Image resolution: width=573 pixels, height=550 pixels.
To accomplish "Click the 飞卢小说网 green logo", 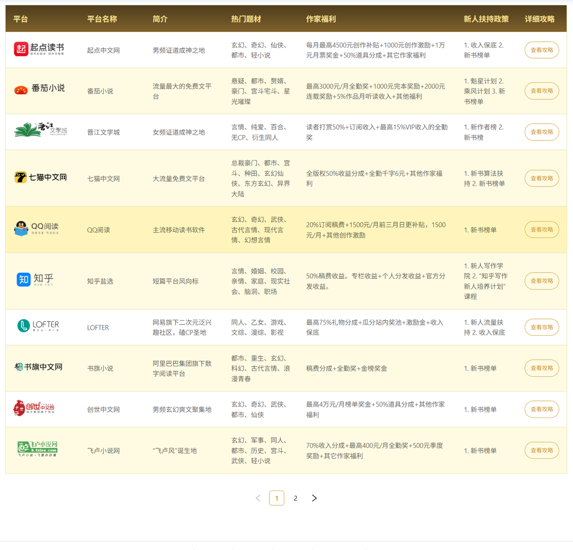I will click(x=38, y=448).
